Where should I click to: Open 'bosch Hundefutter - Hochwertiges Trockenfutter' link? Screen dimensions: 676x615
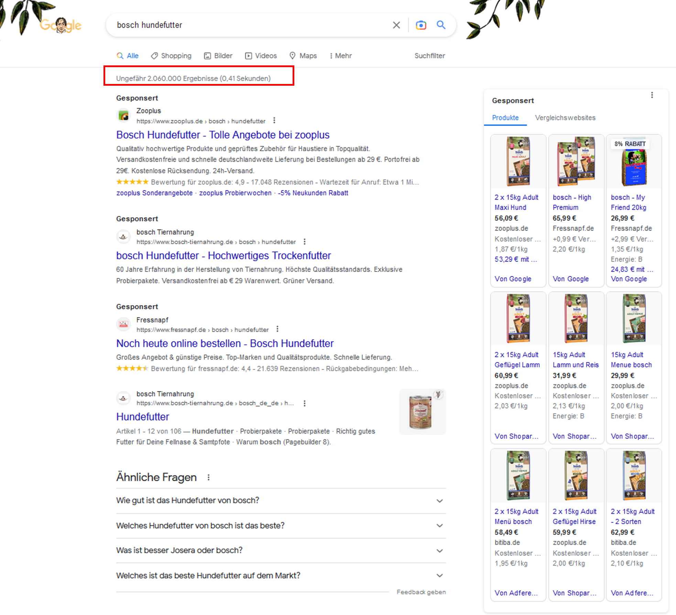[x=223, y=256]
